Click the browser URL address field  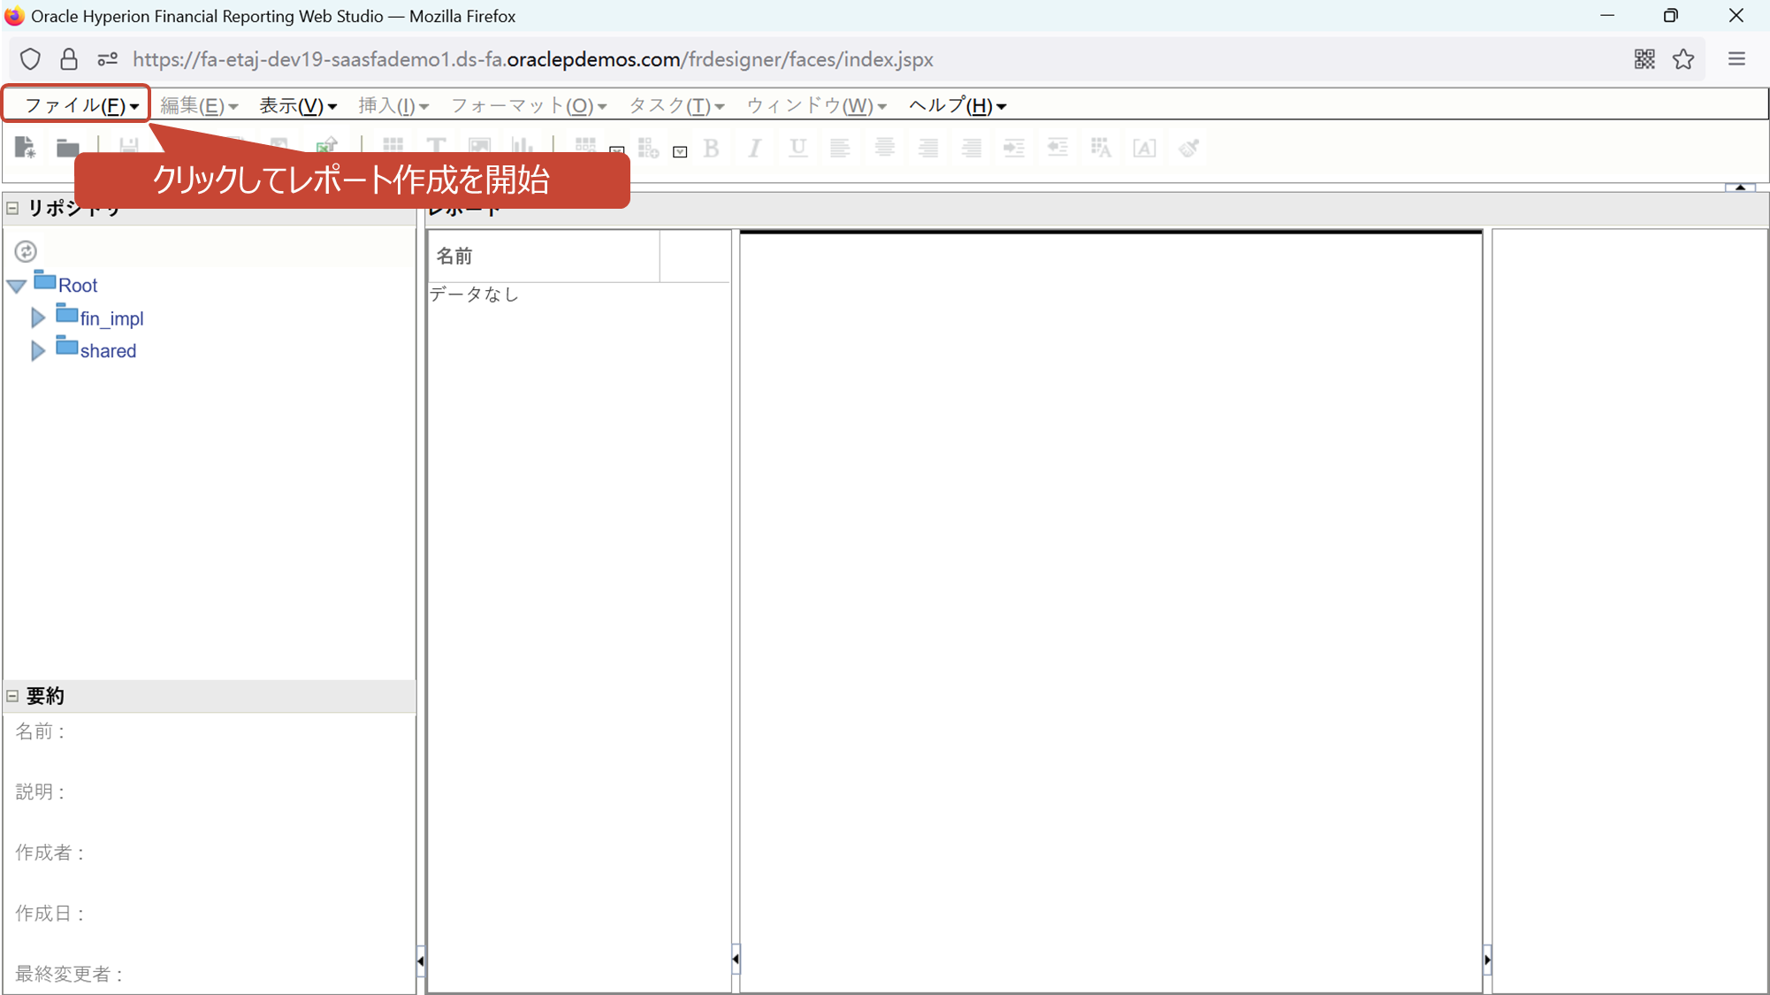click(532, 59)
